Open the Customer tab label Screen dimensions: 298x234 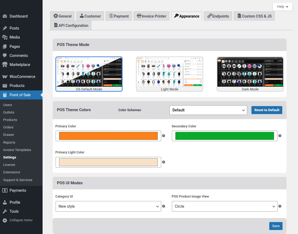[x=93, y=16]
